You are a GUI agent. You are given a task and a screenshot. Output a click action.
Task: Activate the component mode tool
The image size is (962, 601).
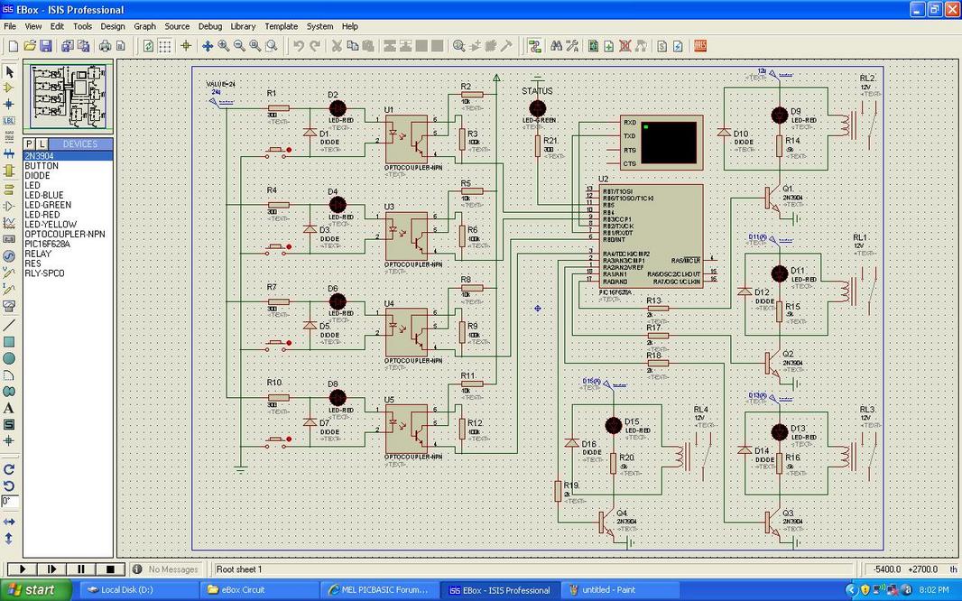[x=9, y=88]
